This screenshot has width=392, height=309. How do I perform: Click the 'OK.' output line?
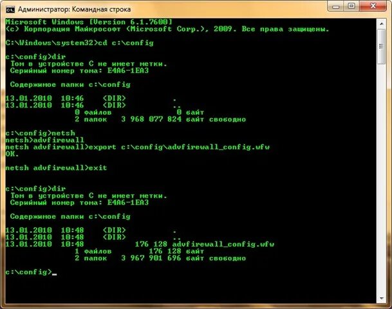(x=12, y=154)
